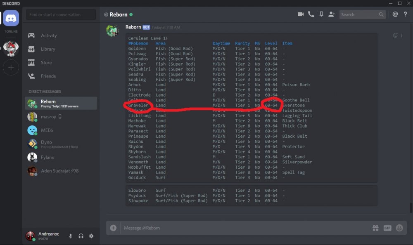Toggle headphone deafen

[x=81, y=236]
